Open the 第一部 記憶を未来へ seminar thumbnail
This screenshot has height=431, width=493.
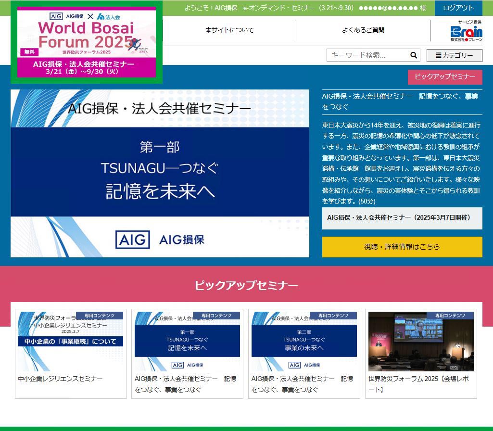pos(187,341)
